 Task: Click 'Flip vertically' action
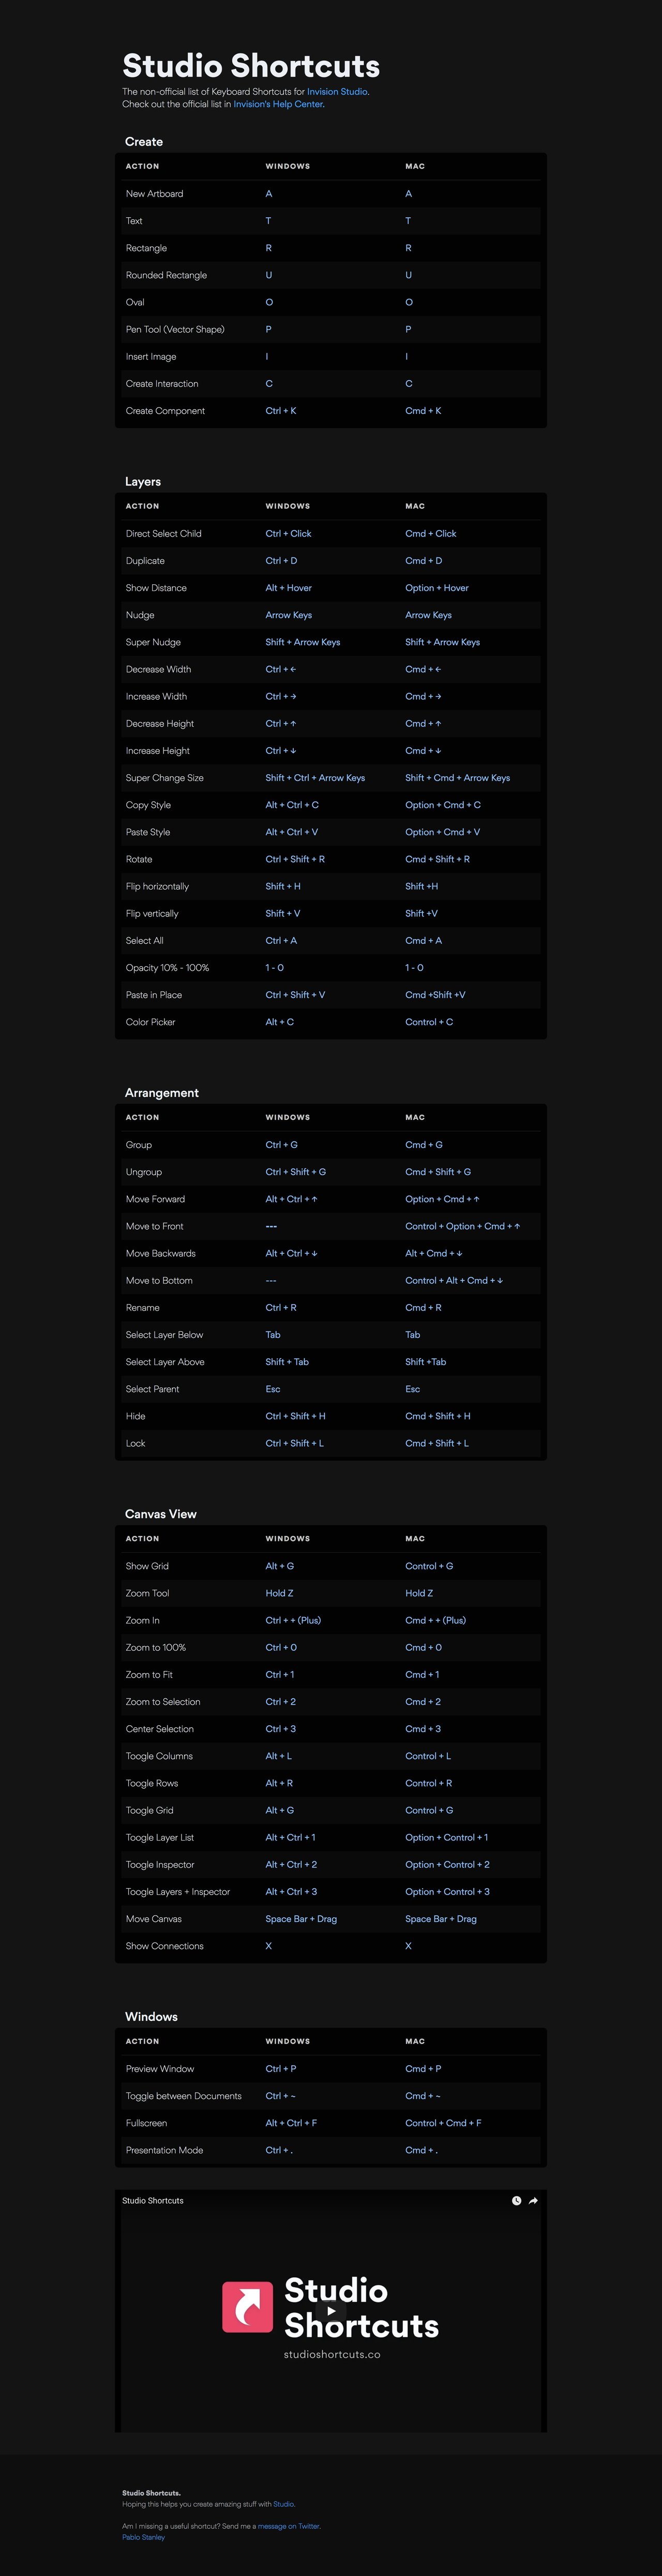[152, 914]
